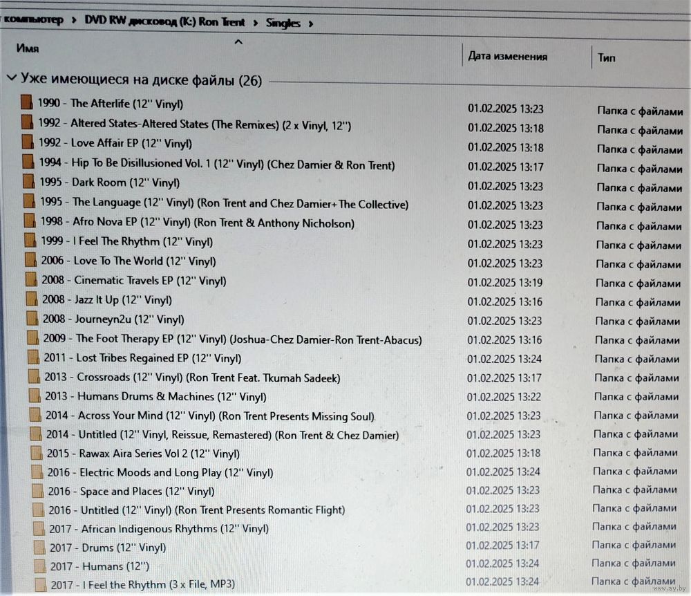Viewport: 691px width, 596px height.
Task: Click folder icon for 2017 - Humans
Action: (40, 566)
